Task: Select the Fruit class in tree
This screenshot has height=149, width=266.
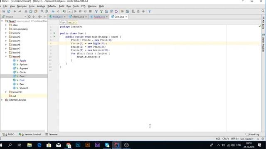Action: coord(22,80)
